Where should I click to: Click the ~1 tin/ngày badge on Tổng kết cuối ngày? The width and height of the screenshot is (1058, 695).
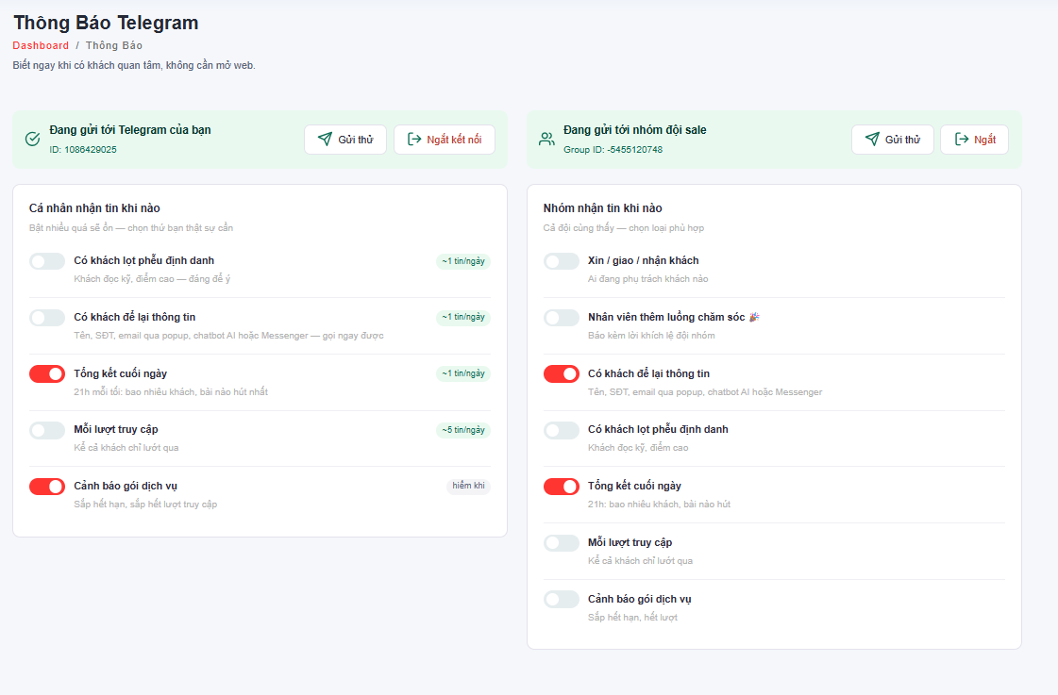[463, 373]
